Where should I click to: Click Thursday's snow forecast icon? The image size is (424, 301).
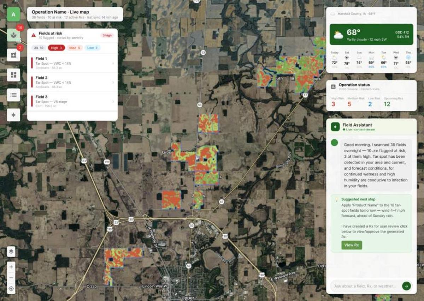[408, 57]
